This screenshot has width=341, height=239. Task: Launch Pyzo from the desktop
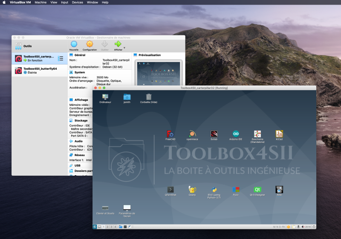point(236,191)
